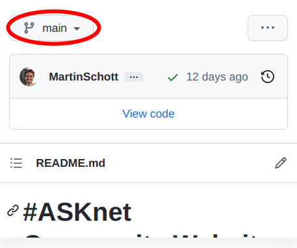Image resolution: width=297 pixels, height=248 pixels.
Task: Open the main branch selector dropdown
Action: (51, 28)
